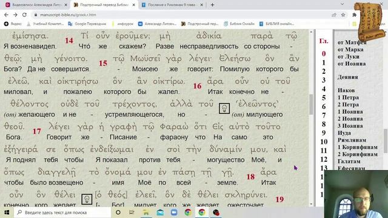Open the book Римлянам
Viewport: 388px width, 218px height.
pos(352,140)
